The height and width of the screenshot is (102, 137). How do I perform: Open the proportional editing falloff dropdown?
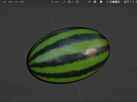[x=81, y=2]
